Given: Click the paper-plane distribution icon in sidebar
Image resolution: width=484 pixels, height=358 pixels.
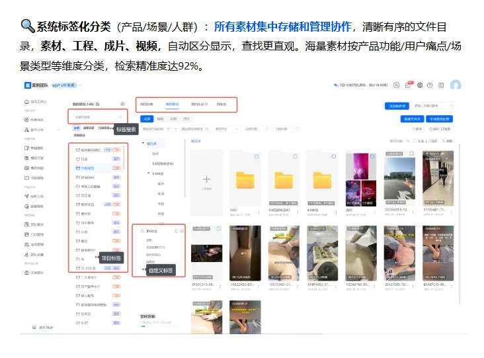Looking at the screenshot, I should point(26,196).
